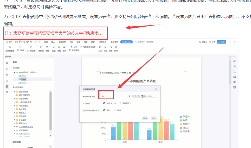Click the 取消 cancel button
Viewport: 251px width, 148px height.
point(145,118)
